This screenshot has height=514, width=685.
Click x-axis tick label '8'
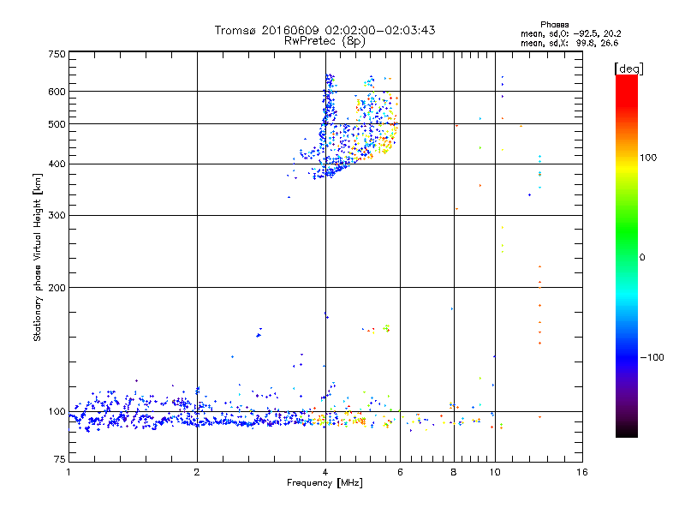tap(454, 472)
